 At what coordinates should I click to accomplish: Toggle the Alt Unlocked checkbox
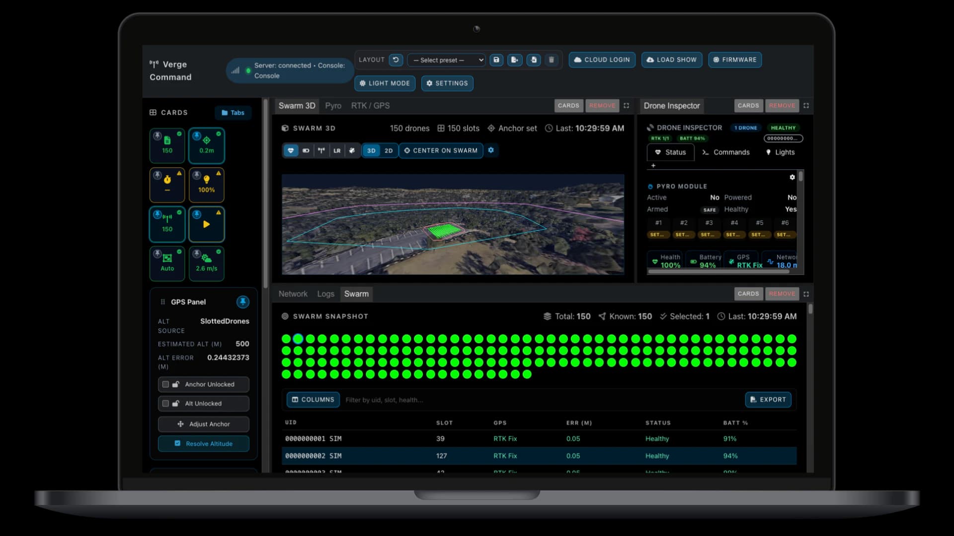(x=165, y=403)
